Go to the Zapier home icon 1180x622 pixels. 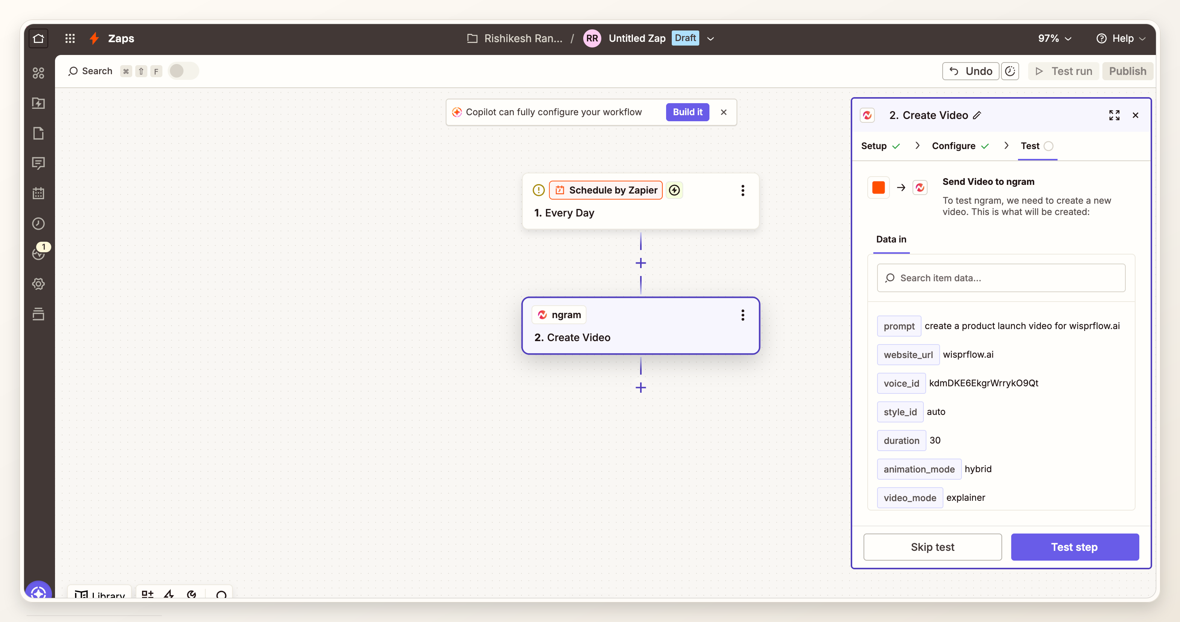coord(38,38)
